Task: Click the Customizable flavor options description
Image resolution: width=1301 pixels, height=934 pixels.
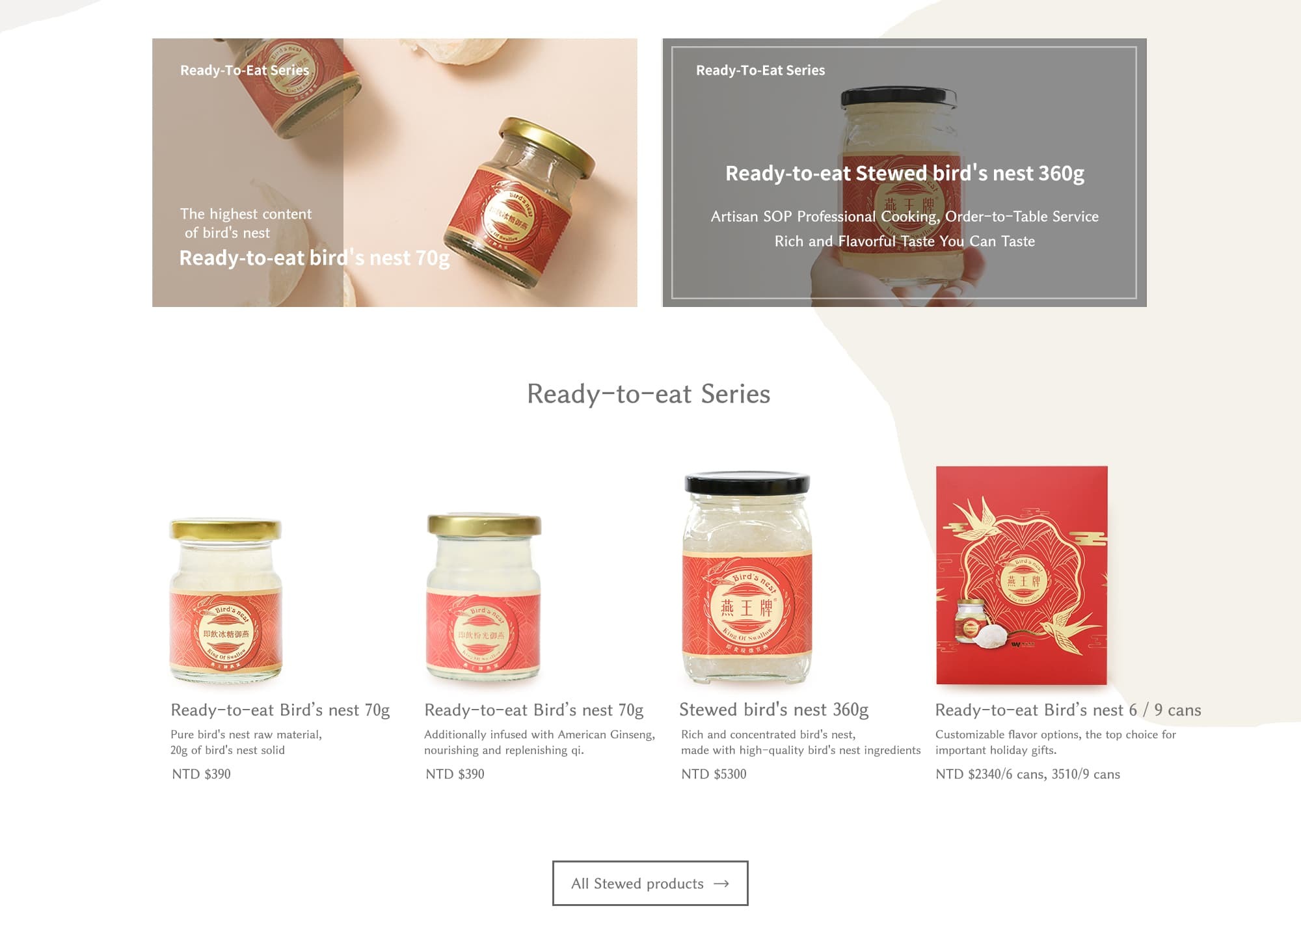Action: coord(1056,742)
